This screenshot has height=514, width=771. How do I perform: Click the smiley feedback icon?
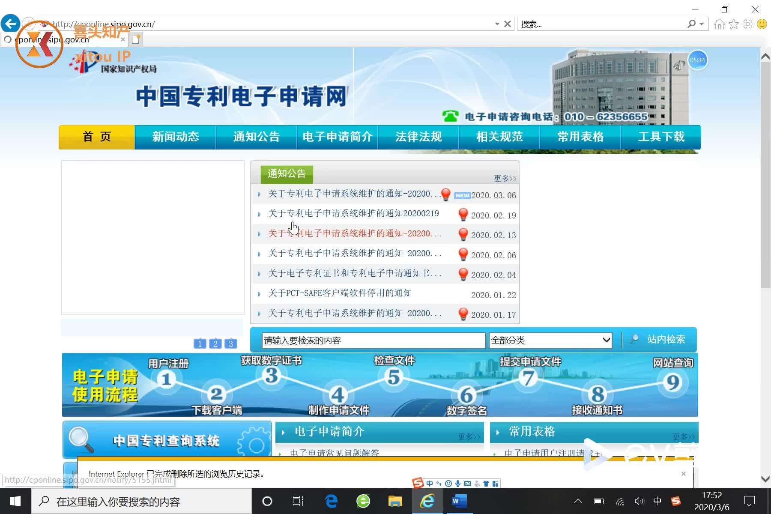(x=762, y=24)
